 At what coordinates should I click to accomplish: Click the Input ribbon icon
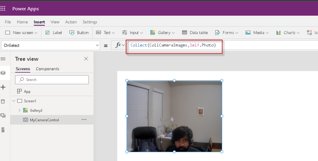pos(124,32)
